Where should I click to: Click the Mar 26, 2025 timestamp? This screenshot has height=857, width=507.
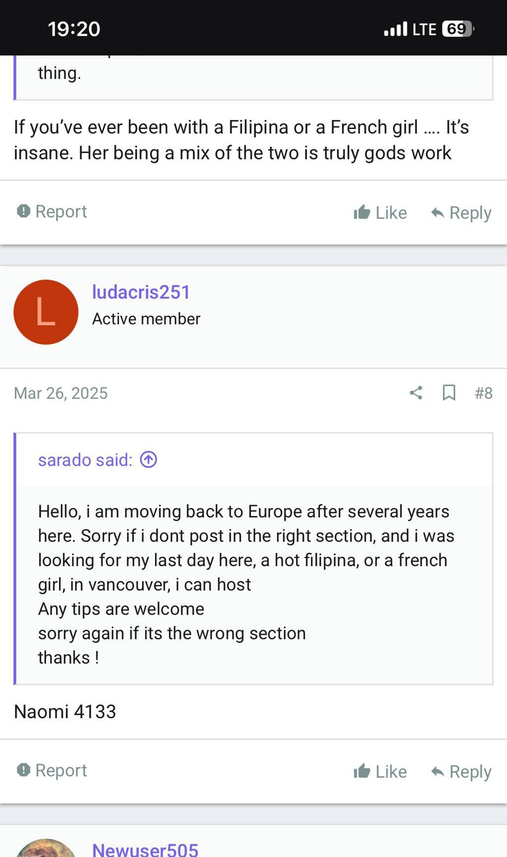(61, 393)
